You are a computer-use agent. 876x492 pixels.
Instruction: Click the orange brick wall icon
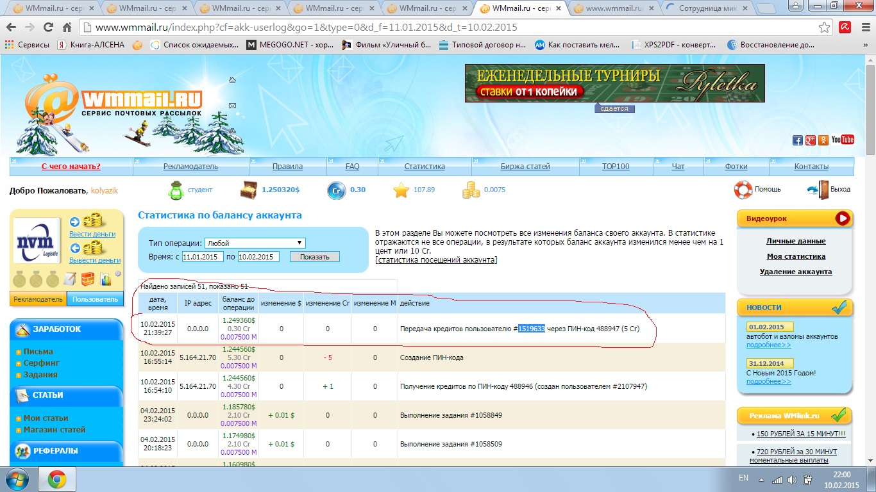(87, 279)
